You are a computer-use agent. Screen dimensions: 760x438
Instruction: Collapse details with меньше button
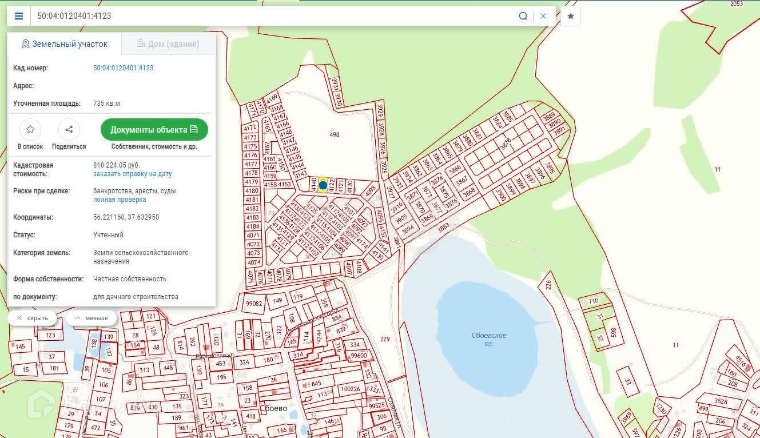point(91,318)
